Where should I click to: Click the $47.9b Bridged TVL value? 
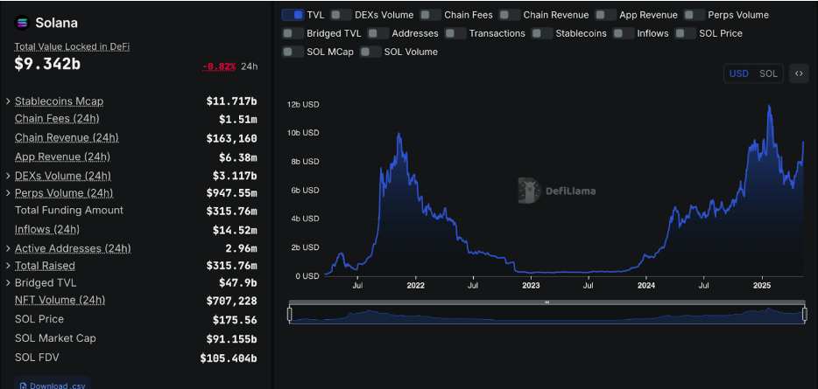pyautogui.click(x=238, y=283)
